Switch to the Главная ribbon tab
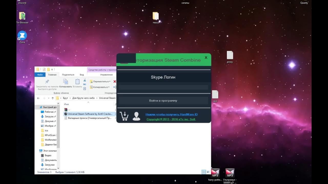The image size is (328, 184). coord(52,75)
